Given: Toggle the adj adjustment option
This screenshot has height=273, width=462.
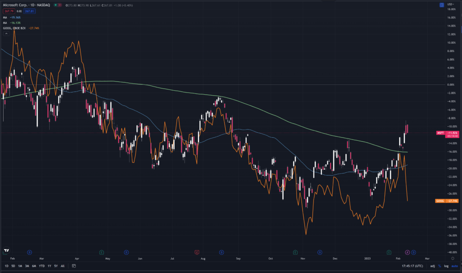Looking at the screenshot, I should click(433, 266).
